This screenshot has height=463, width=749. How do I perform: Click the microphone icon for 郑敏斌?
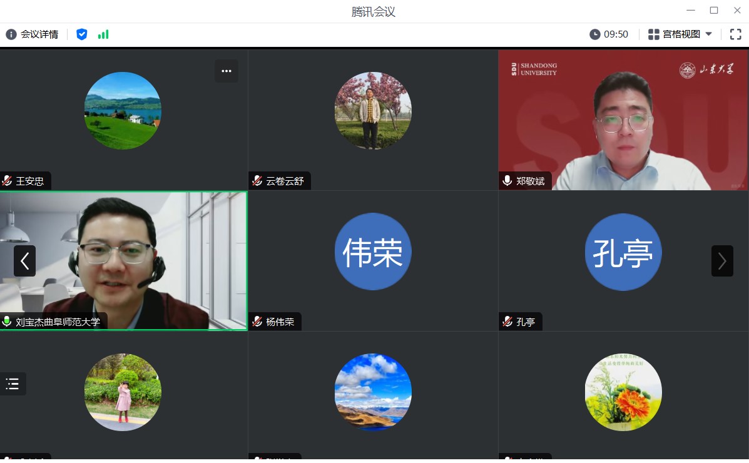click(507, 181)
